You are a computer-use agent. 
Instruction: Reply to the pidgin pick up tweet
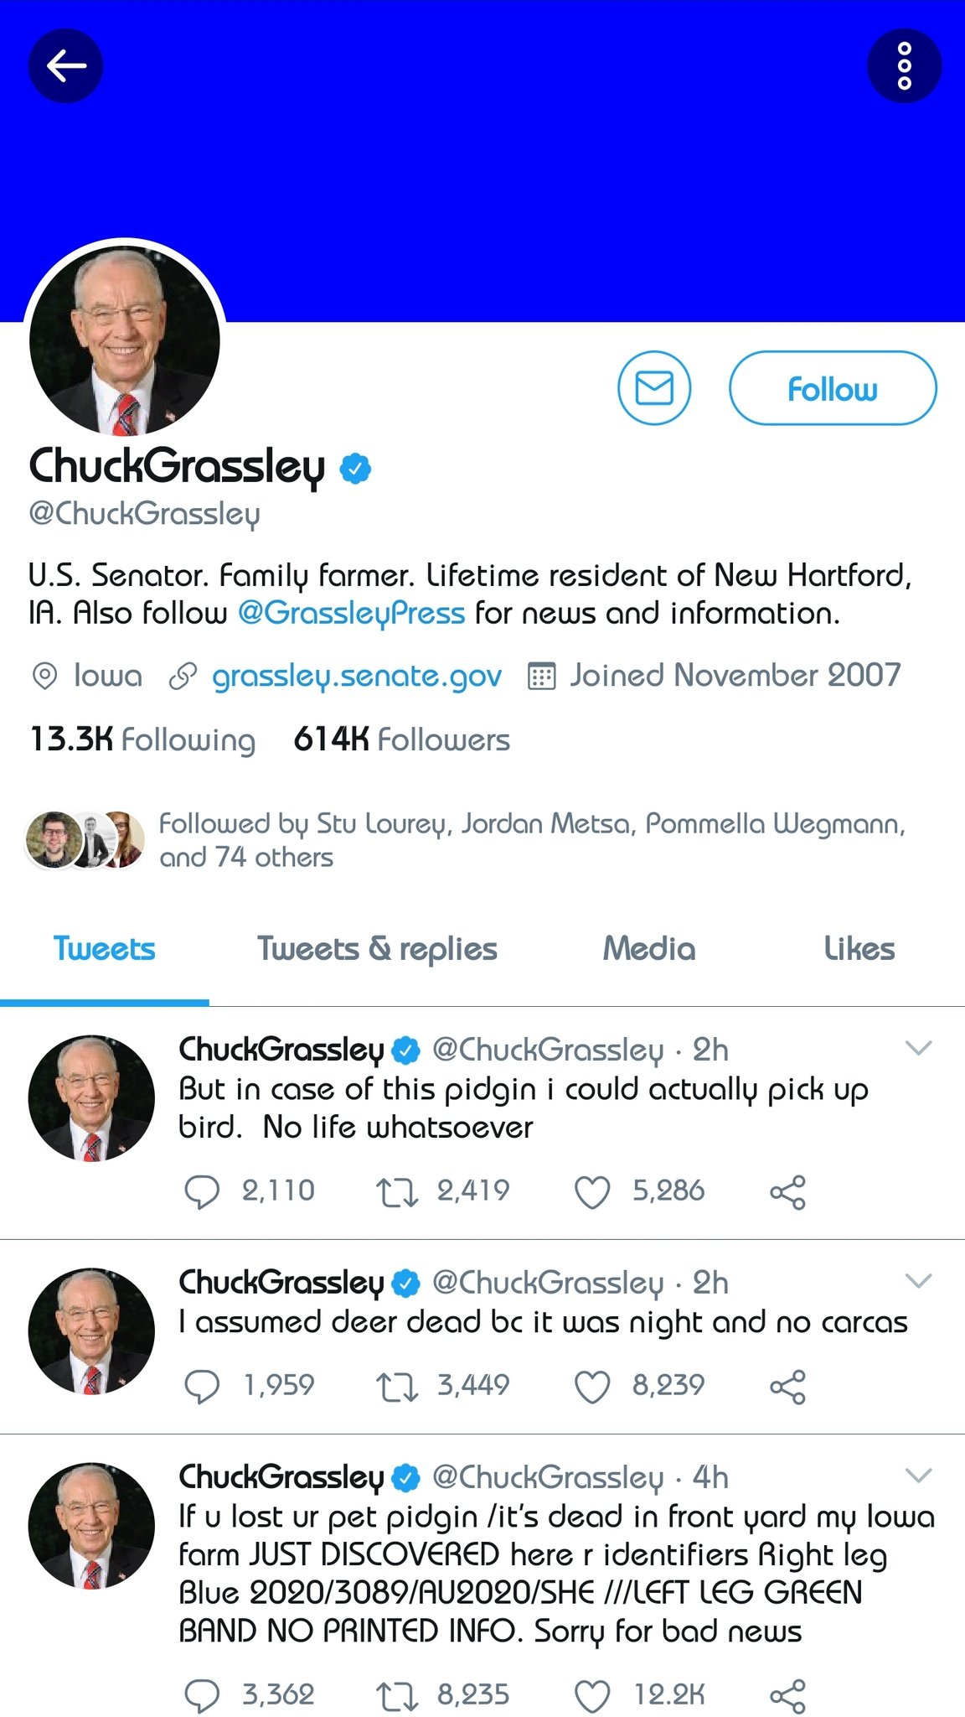pos(202,1191)
